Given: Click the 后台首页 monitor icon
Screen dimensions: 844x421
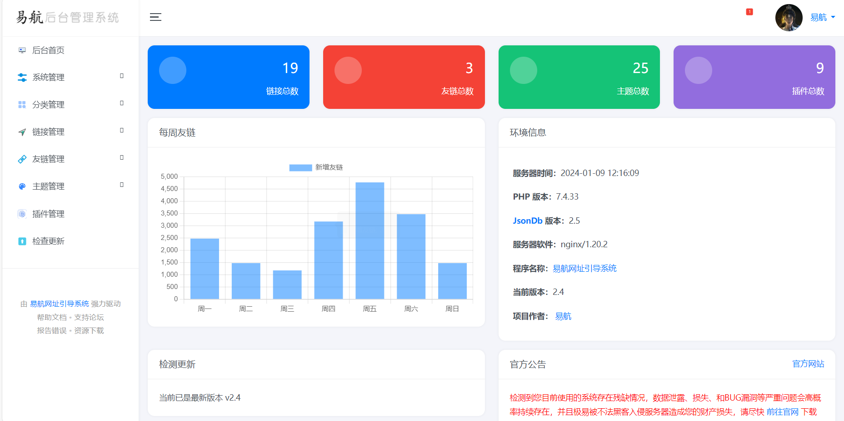Looking at the screenshot, I should coord(22,50).
